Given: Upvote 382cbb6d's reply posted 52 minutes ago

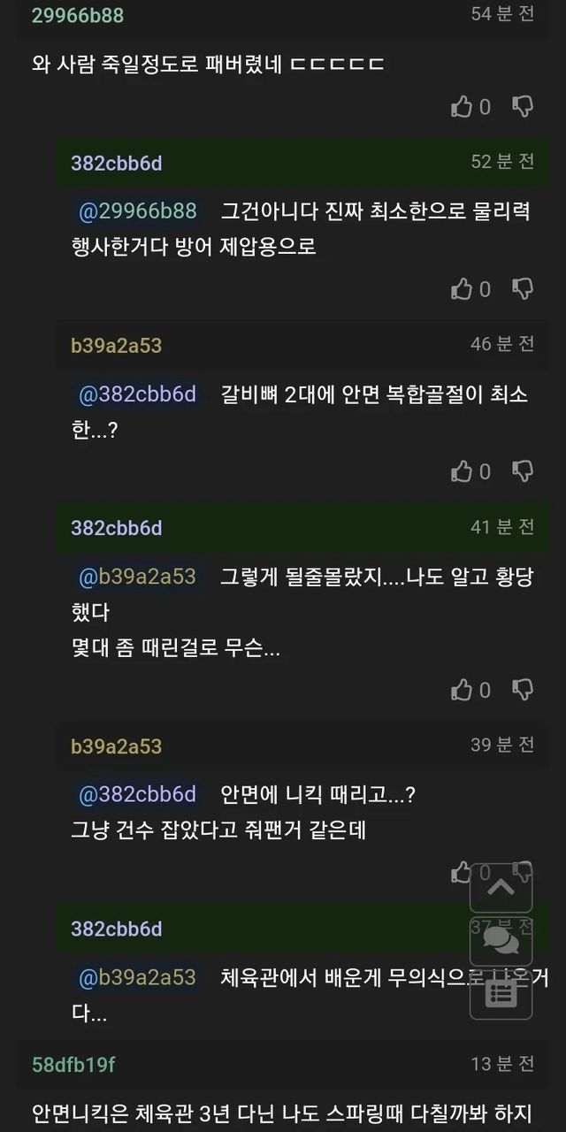Looking at the screenshot, I should coord(462,289).
